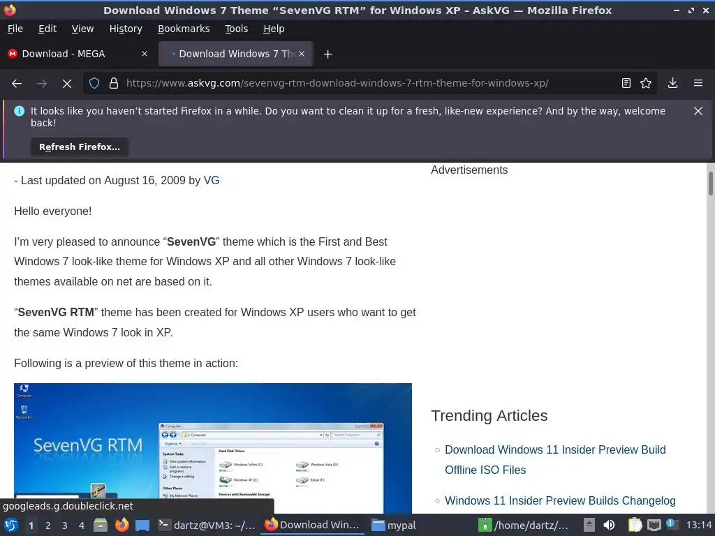Click the removable media eject tray icon
Screen dimensions: 715x536
tap(589, 525)
